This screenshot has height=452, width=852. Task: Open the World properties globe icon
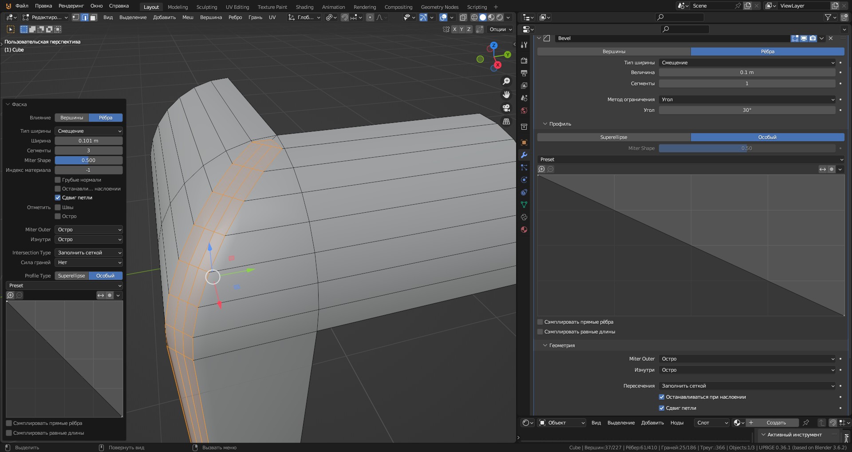click(x=524, y=111)
